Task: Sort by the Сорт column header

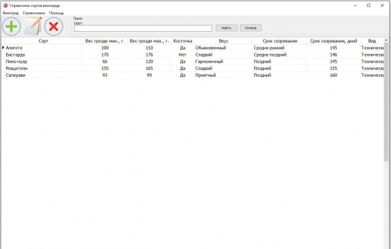Action: click(x=43, y=41)
